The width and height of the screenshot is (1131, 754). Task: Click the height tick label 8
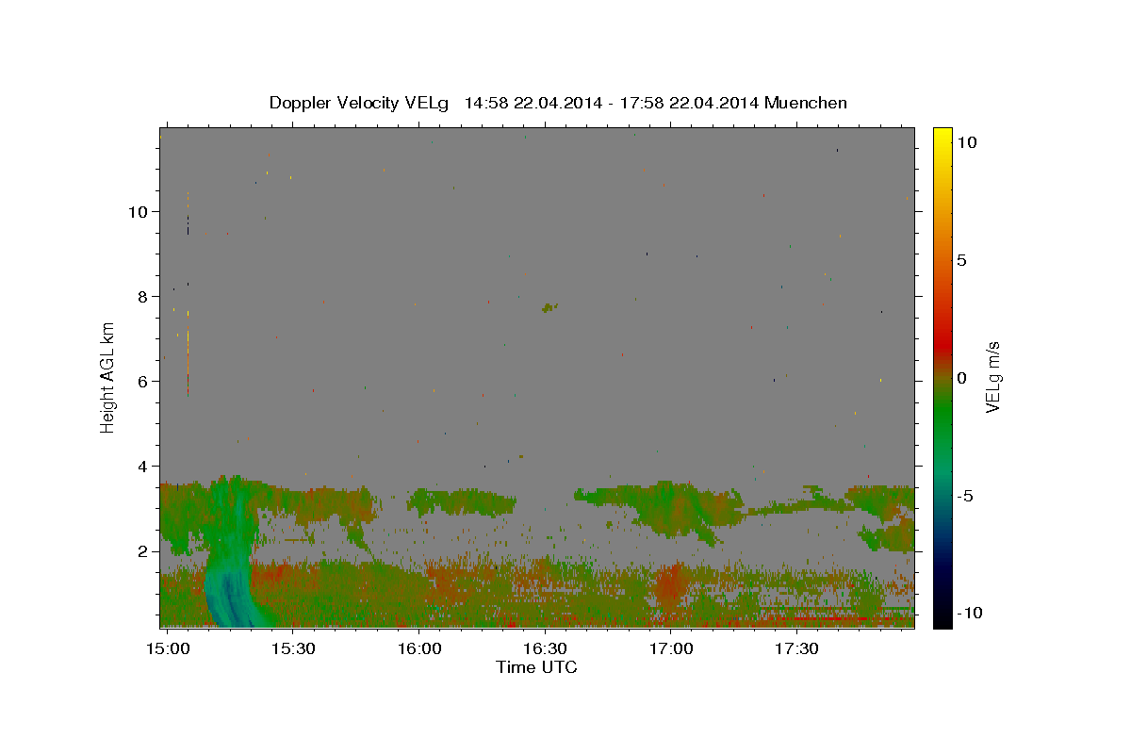144,296
